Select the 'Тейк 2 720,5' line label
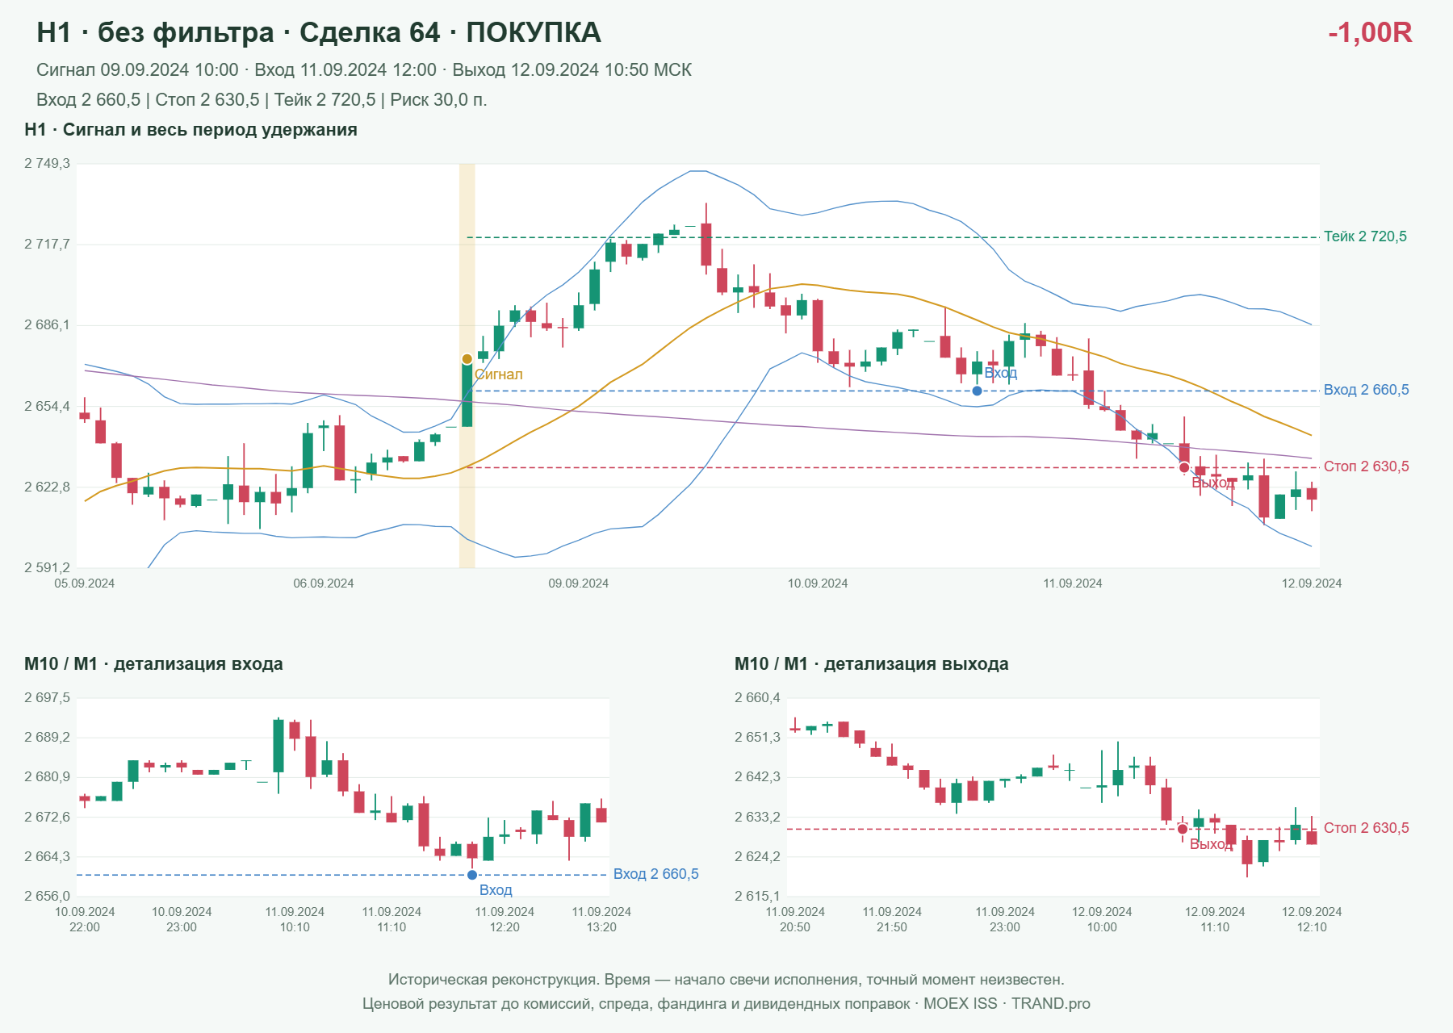Screen dimensions: 1453x1033 pyautogui.click(x=1365, y=236)
